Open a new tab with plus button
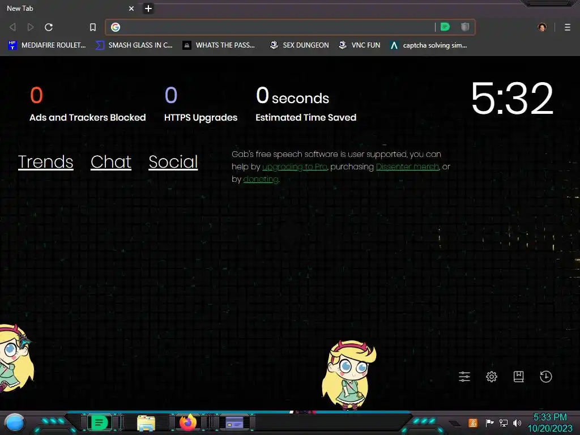580x435 pixels. point(148,8)
